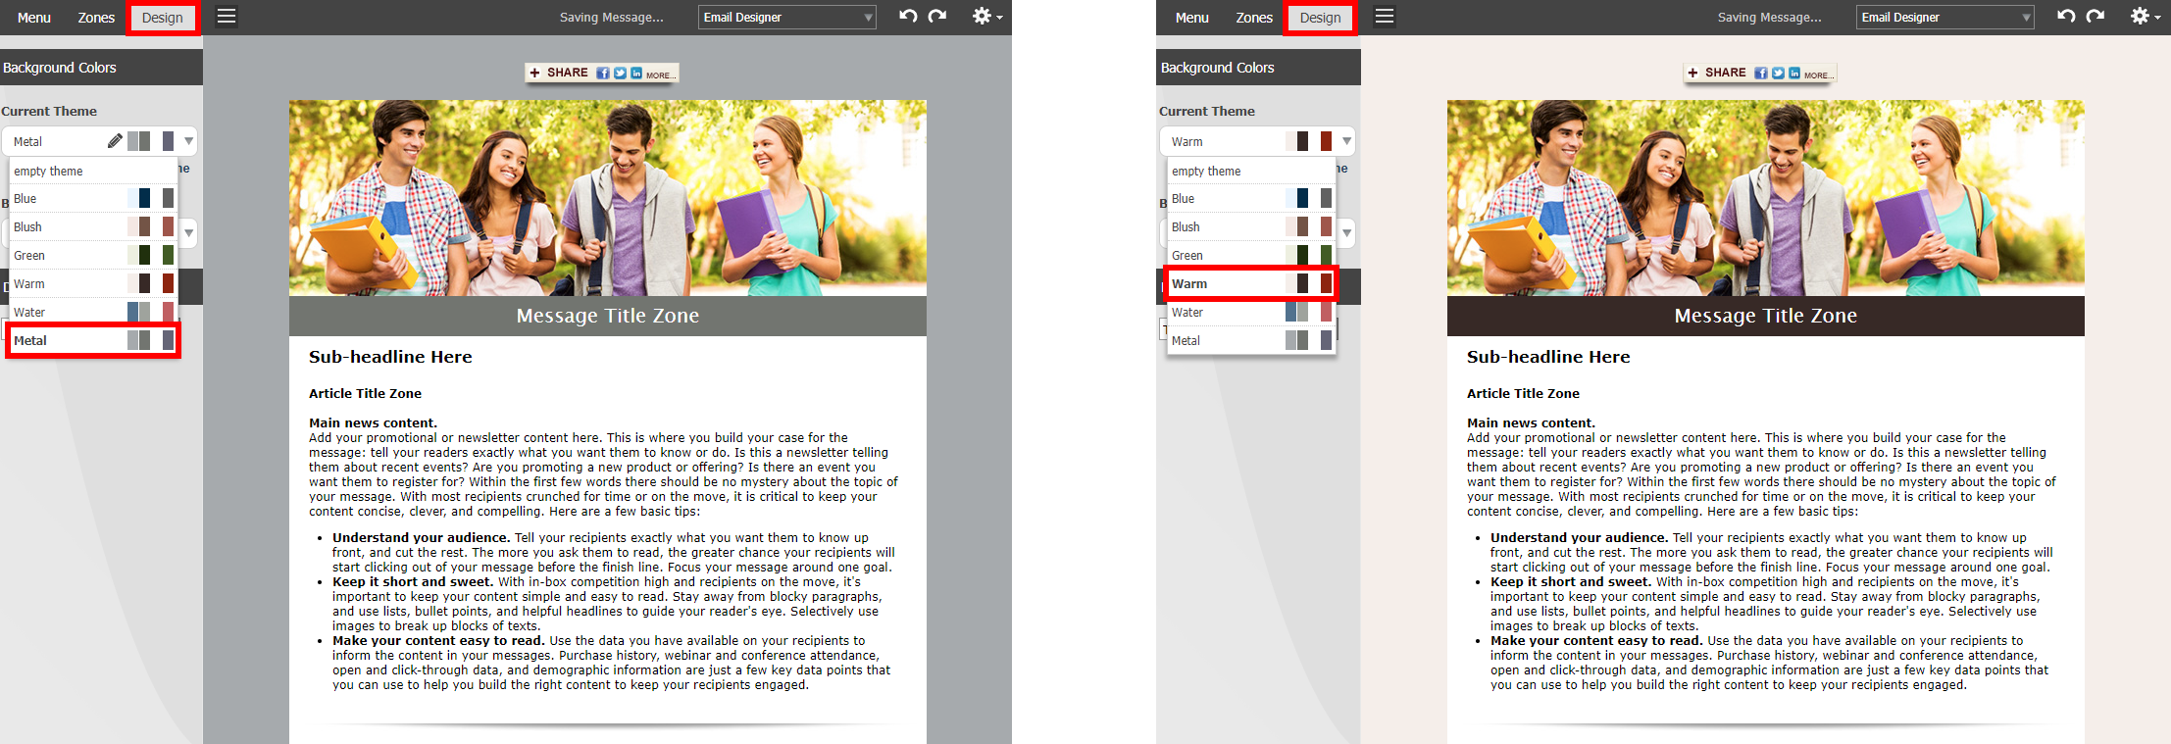This screenshot has height=744, width=2171.
Task: Switch to Design tab in right screenshot
Action: 1321,18
